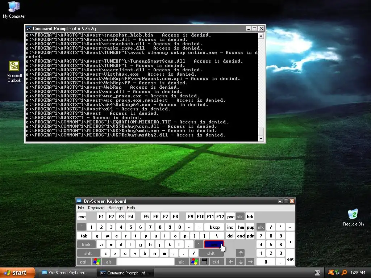Image resolution: width=371 pixels, height=278 pixels.
Task: Click the Command Prompt scrollbar thumb
Action: point(261,131)
